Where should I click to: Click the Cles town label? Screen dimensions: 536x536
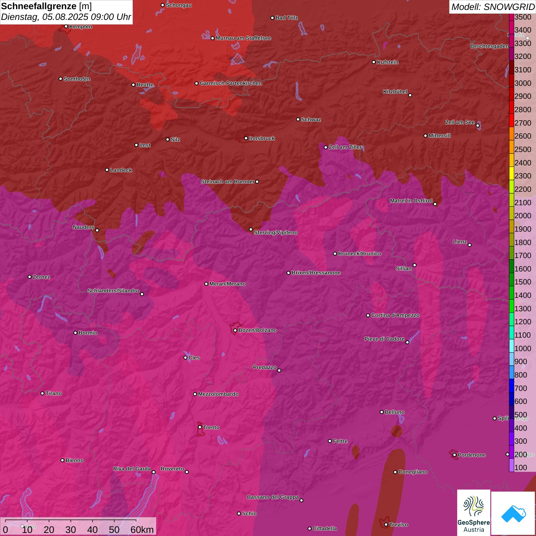point(194,358)
